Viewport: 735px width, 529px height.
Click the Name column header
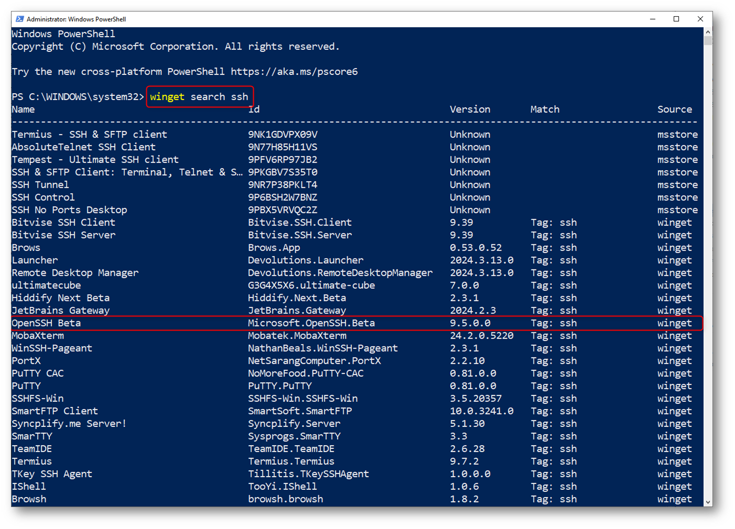(x=23, y=109)
